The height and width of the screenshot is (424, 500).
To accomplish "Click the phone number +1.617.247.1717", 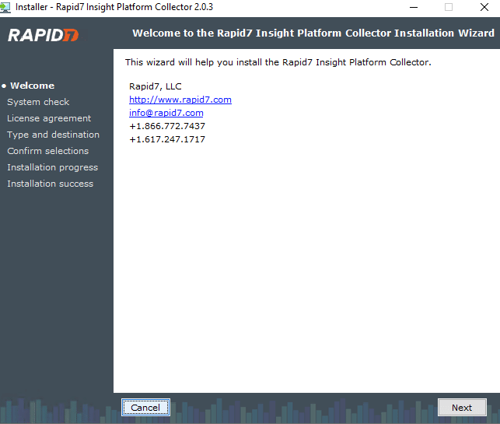I will point(167,139).
